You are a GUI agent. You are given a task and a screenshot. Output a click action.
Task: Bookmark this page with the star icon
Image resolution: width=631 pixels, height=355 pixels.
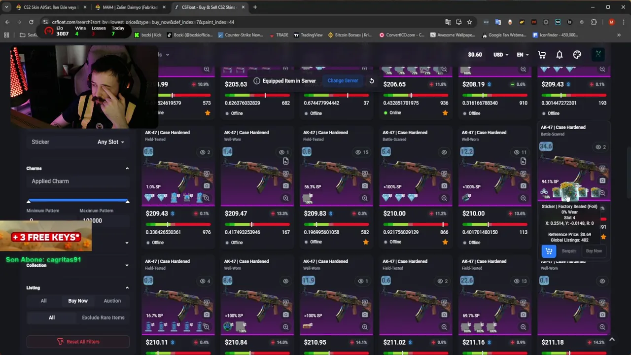click(469, 22)
